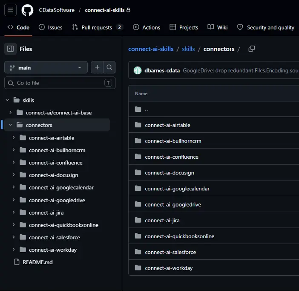The height and width of the screenshot is (291, 299).
Task: Click the connect-ai-quickbooksonline folder icon in file list
Action: click(138, 236)
